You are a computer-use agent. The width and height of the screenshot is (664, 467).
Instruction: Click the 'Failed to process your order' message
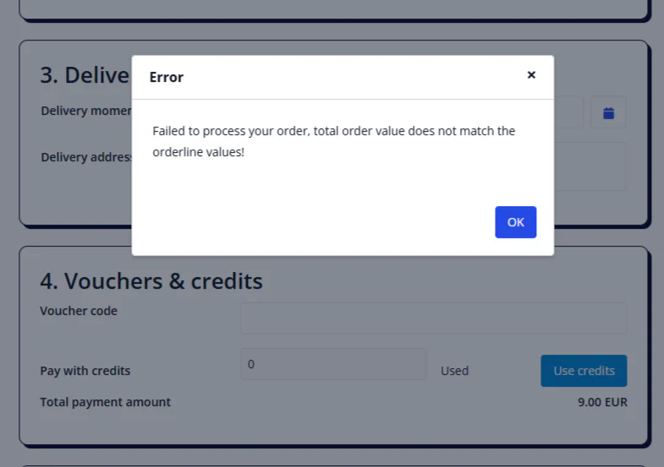pyautogui.click(x=334, y=141)
